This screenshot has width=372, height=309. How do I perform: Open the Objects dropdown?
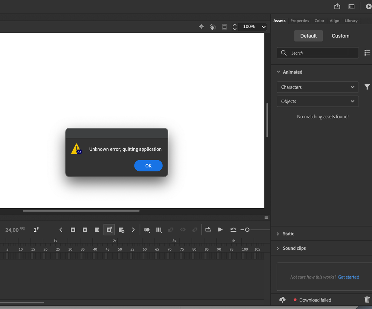pyautogui.click(x=318, y=101)
